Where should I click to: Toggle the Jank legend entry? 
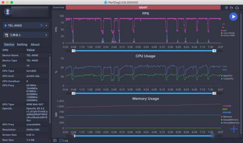click(x=228, y=33)
